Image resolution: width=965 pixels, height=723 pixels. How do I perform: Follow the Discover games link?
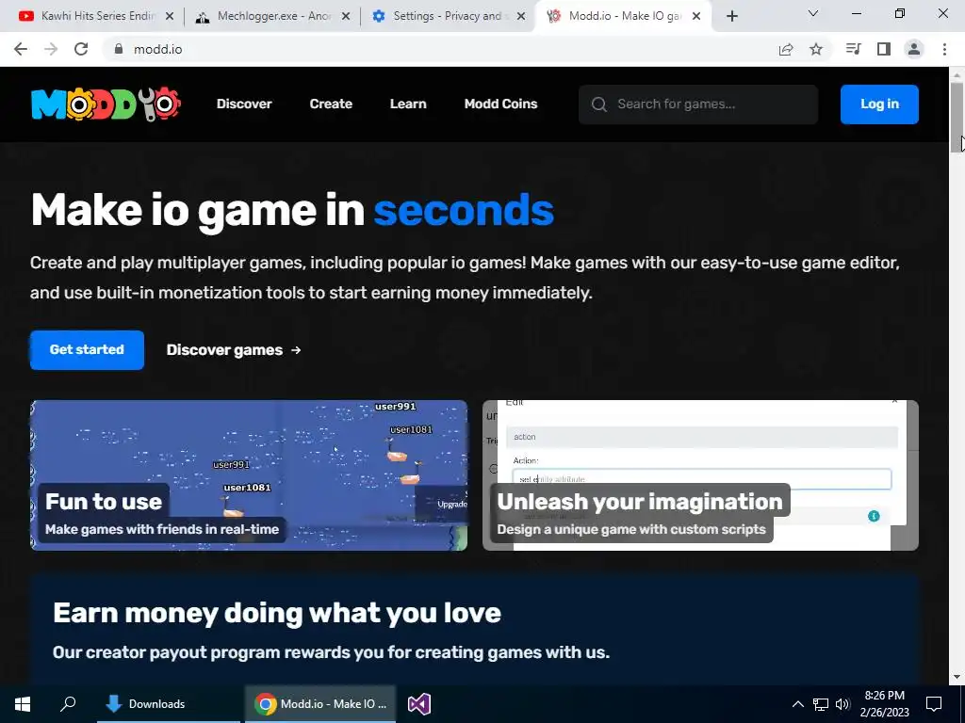234,350
